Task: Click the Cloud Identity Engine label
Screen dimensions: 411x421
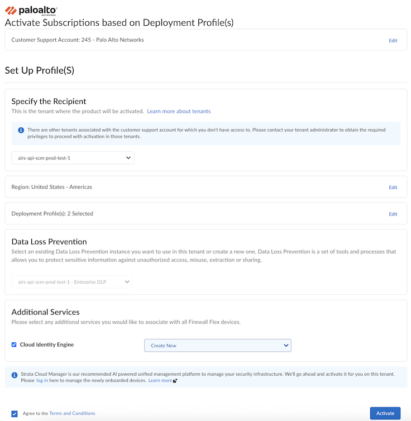Action: point(47,345)
